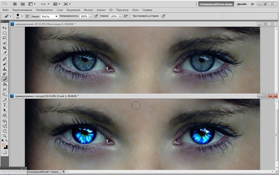
Task: Click the Непрозрачность 100% input field
Action: 84,16
